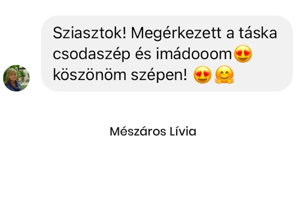Click the heart-eyes emoji after szépen!
This screenshot has width=300, height=200.
(x=202, y=75)
